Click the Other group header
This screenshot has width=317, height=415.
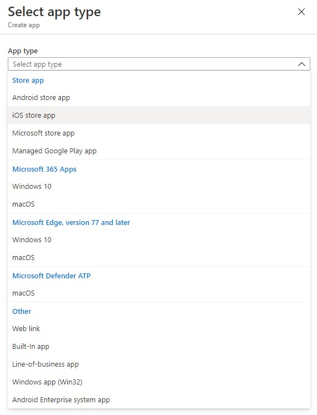(22, 311)
